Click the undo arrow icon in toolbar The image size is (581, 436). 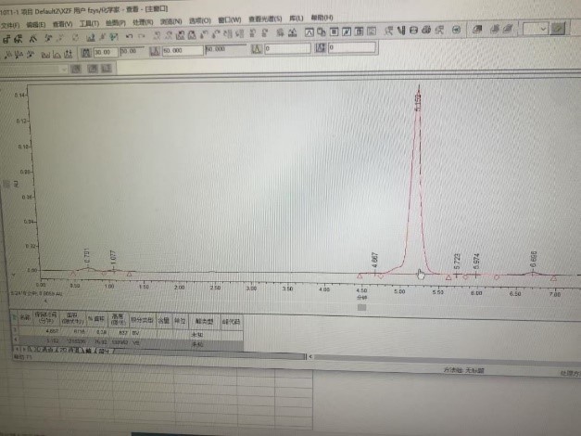tap(130, 35)
